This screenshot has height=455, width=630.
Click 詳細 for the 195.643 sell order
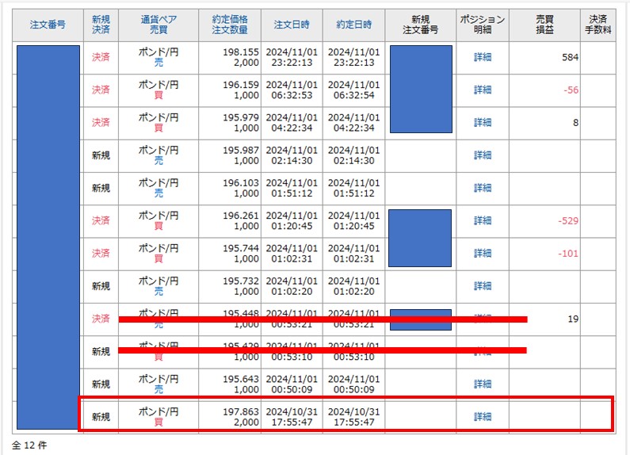coord(483,384)
